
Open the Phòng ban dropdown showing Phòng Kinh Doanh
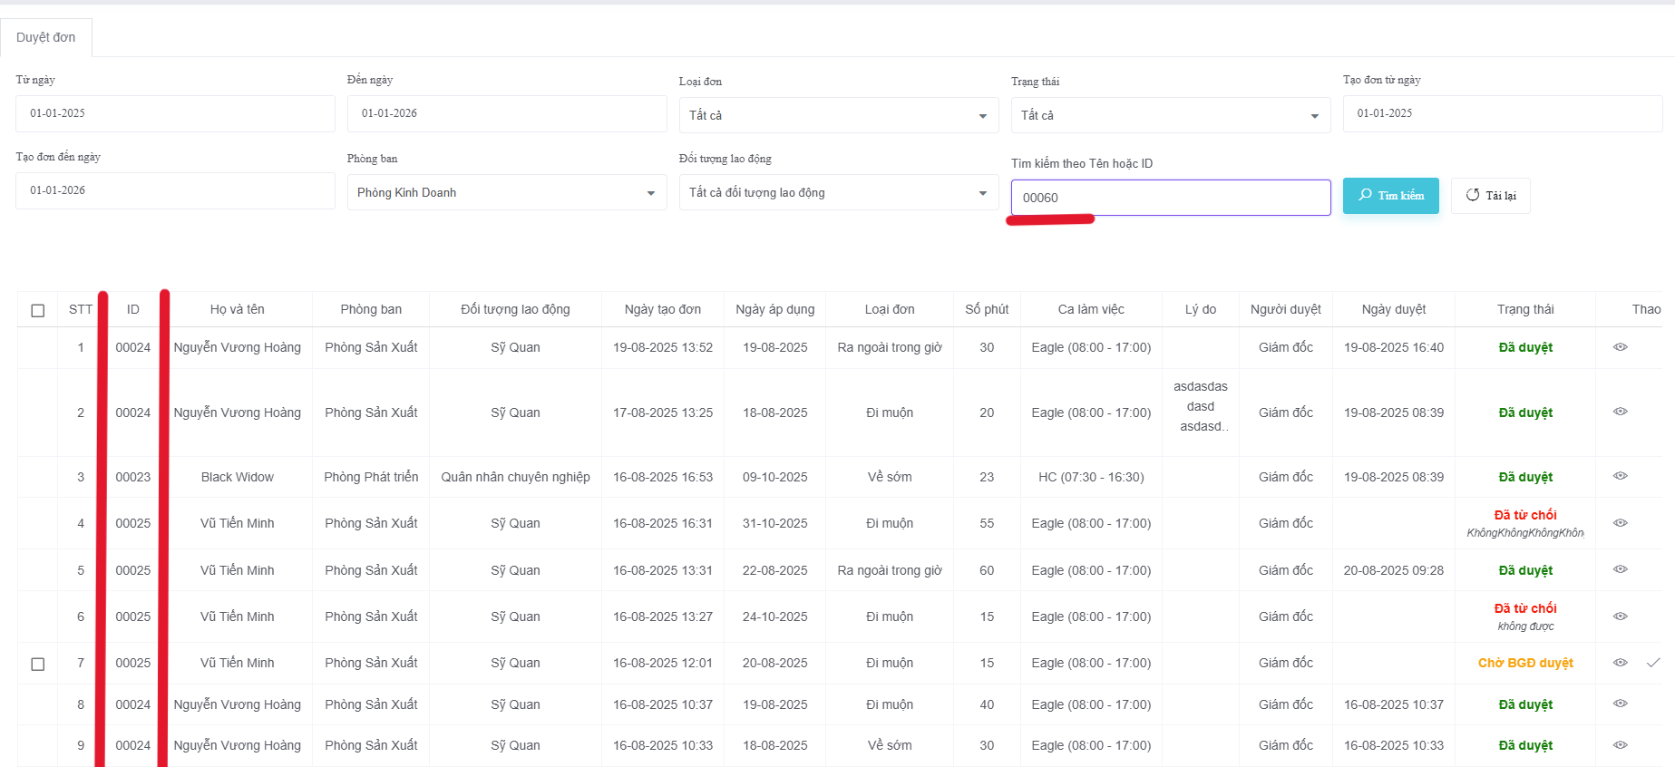[506, 192]
